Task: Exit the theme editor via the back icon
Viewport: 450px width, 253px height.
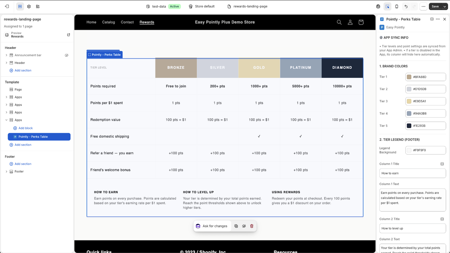Action: 7,6
